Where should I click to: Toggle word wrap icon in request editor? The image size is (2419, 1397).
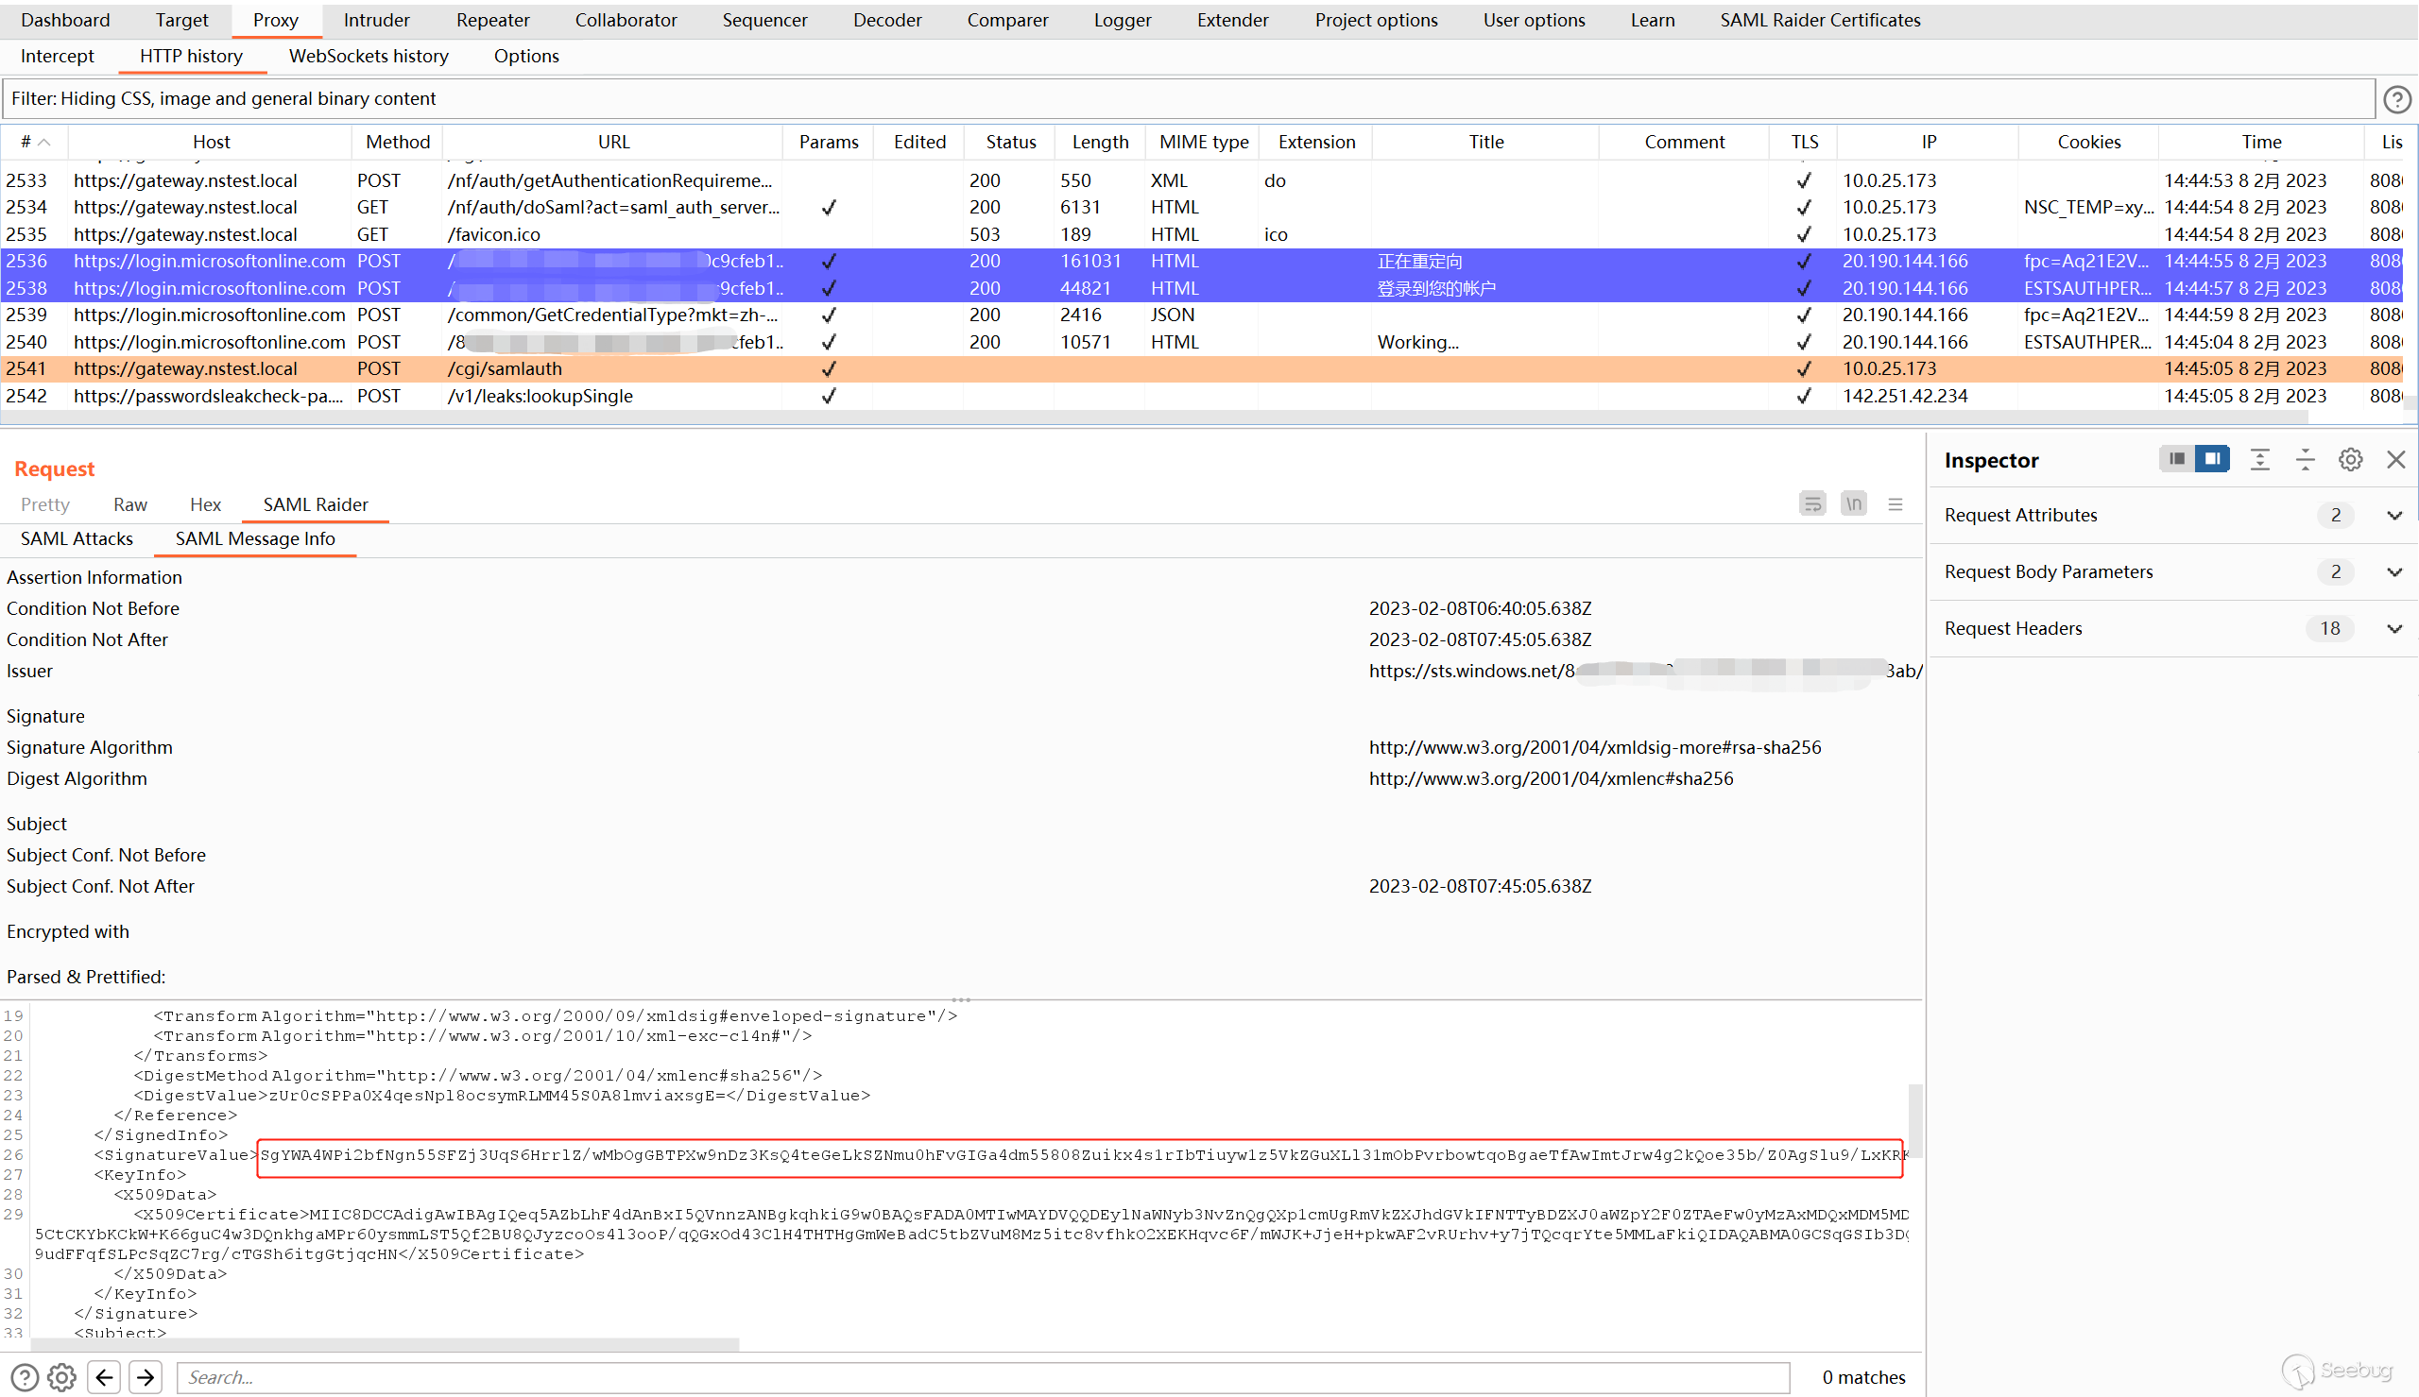[1811, 503]
